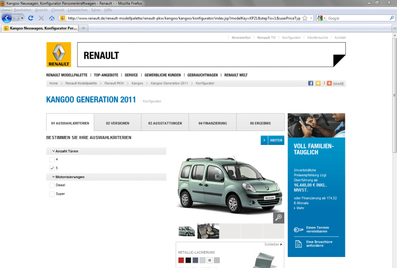Click the blue WEITER button
Screen dimensions: 397x268
click(272, 140)
